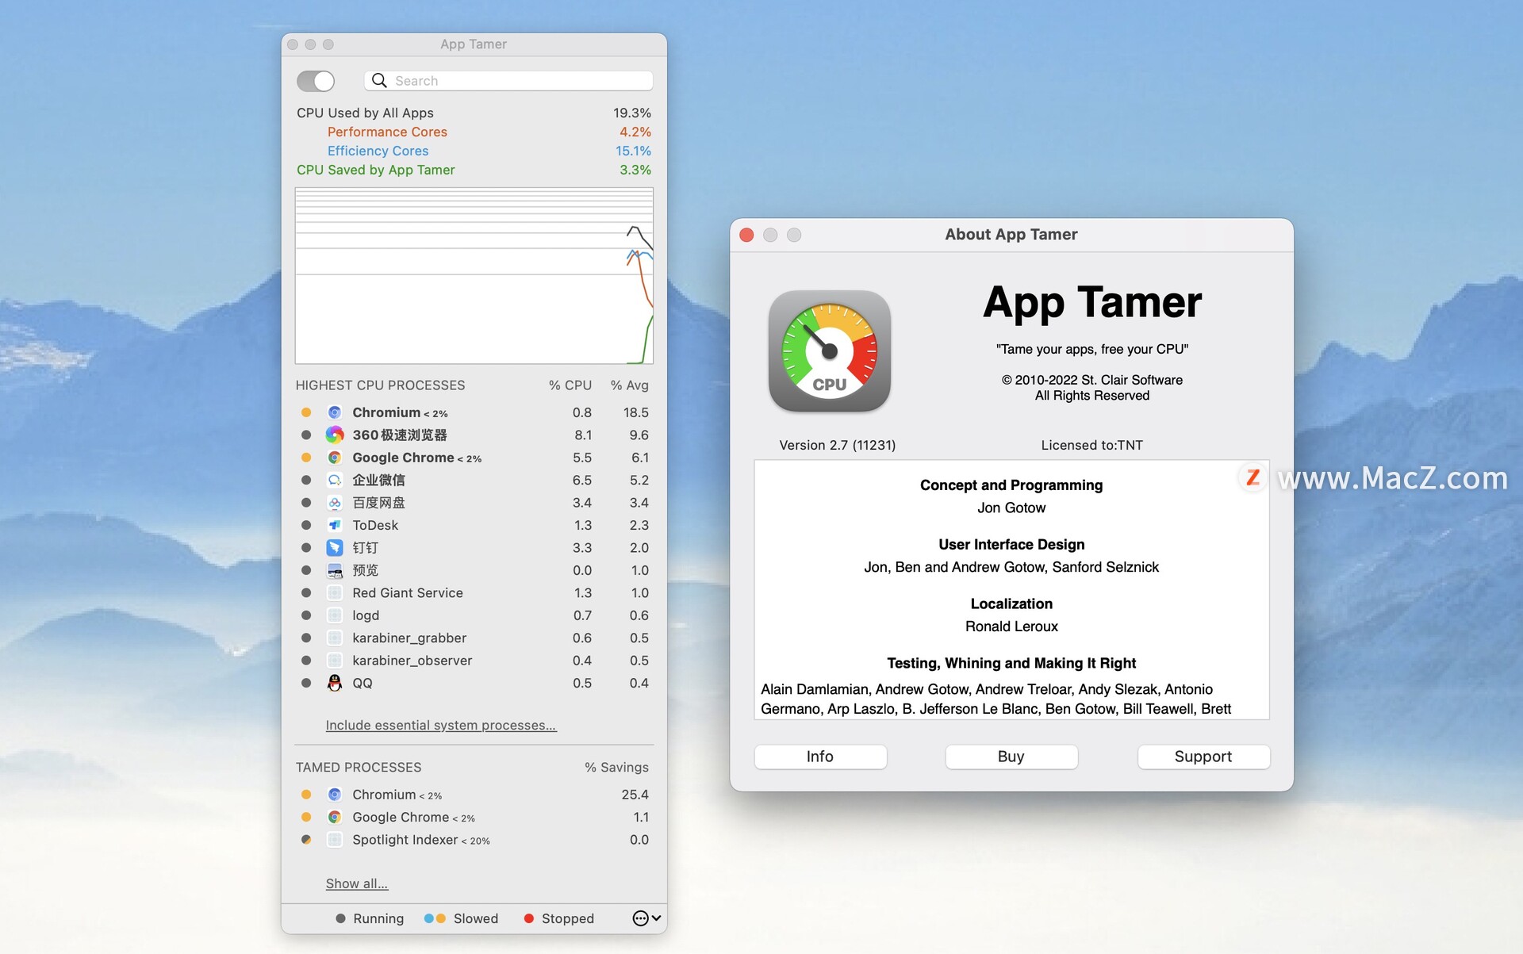The height and width of the screenshot is (954, 1523).
Task: Click the 钉钉 DingTalk icon
Action: pos(336,546)
